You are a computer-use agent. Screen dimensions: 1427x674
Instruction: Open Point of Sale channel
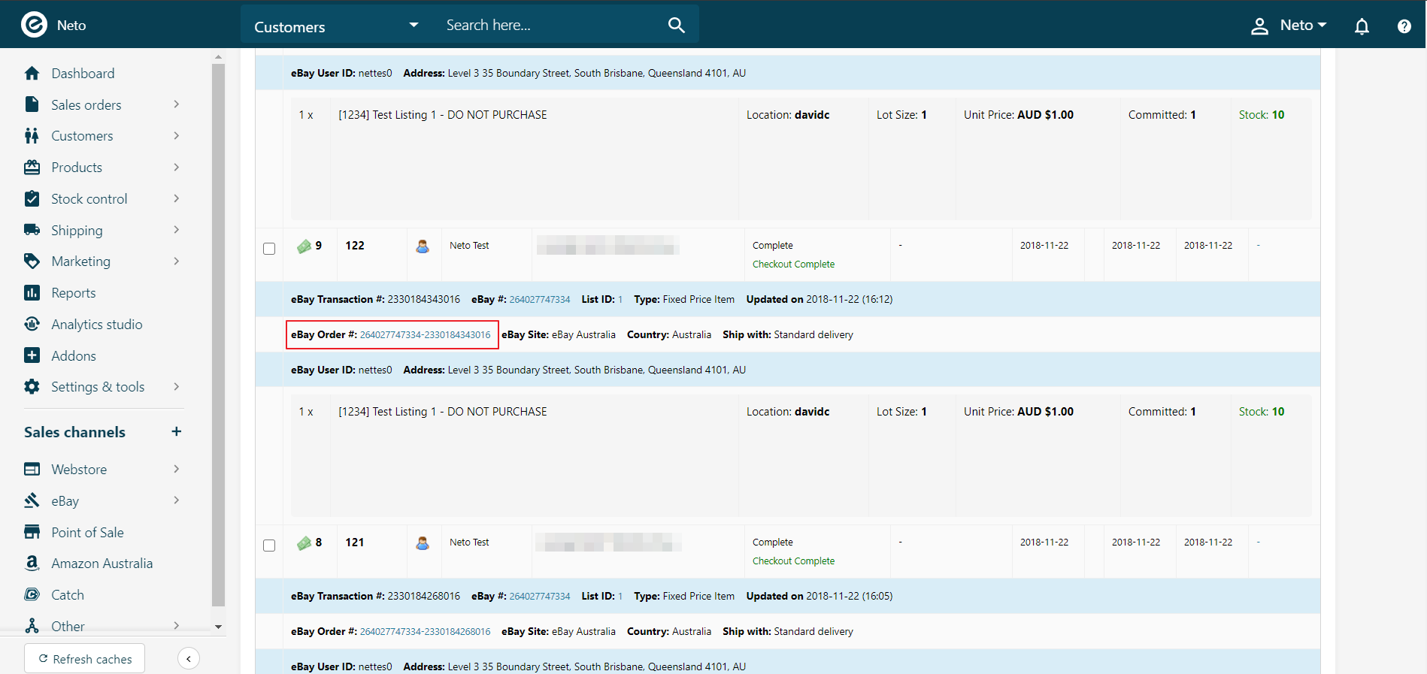(87, 533)
